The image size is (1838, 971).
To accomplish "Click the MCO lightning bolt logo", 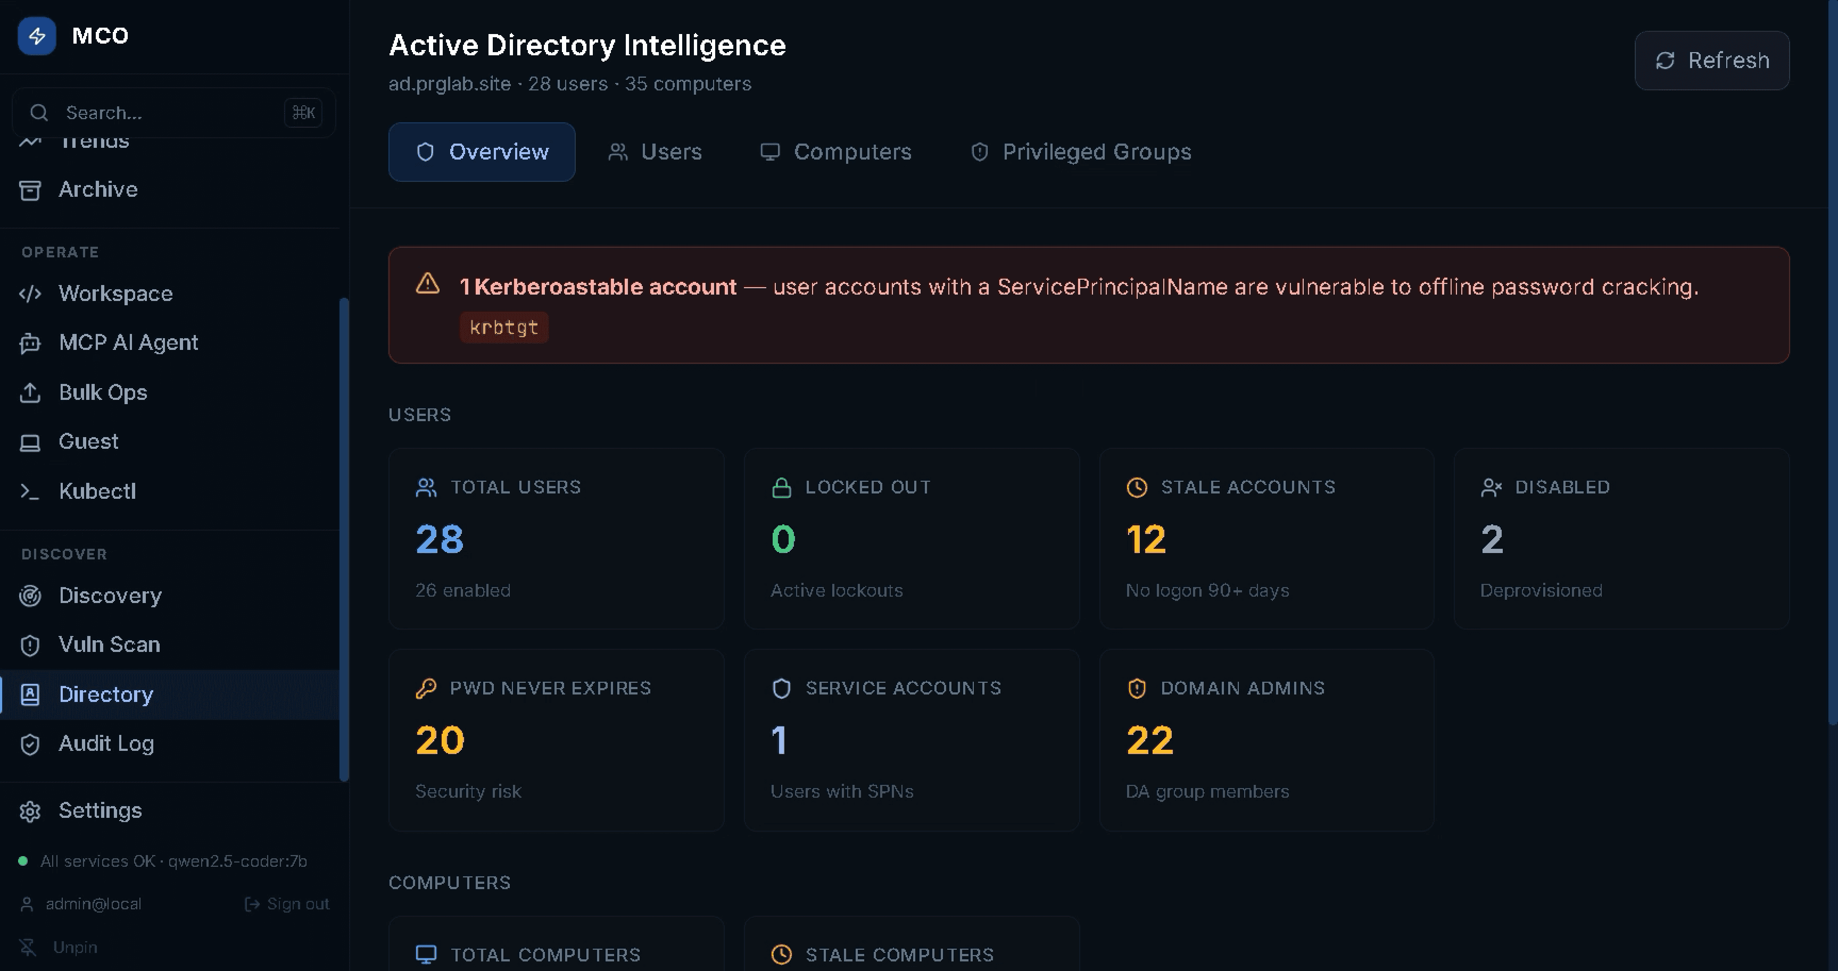I will coord(36,36).
